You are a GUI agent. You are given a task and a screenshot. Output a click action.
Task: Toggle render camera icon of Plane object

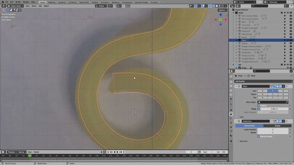point(291,40)
